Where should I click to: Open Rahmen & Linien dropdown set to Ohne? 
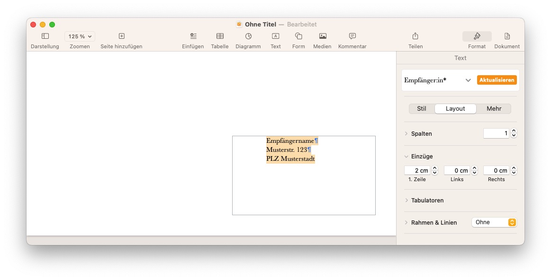pos(494,222)
